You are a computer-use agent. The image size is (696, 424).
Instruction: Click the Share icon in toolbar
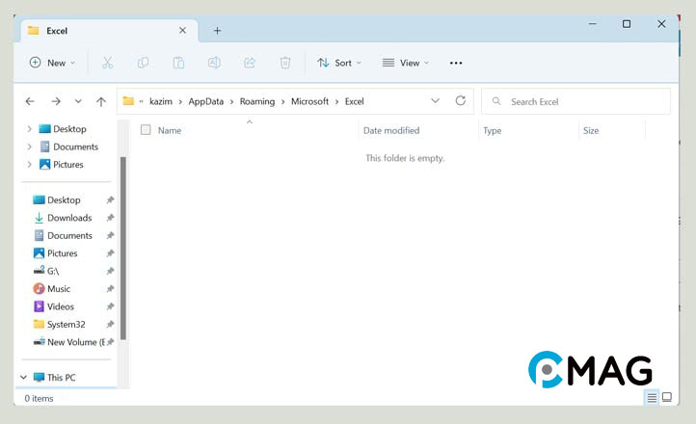coord(250,63)
